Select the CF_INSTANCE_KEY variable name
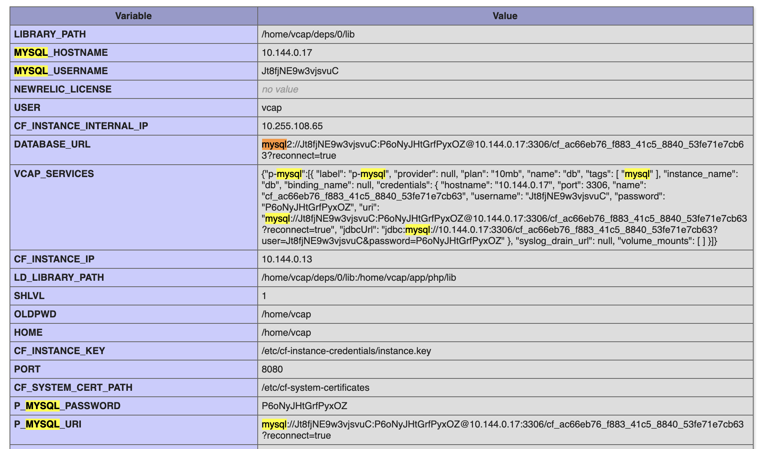Screen dimensions: 760x449 59,351
